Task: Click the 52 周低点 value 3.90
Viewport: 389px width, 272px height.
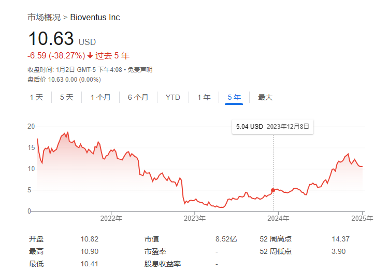Action: click(x=338, y=251)
